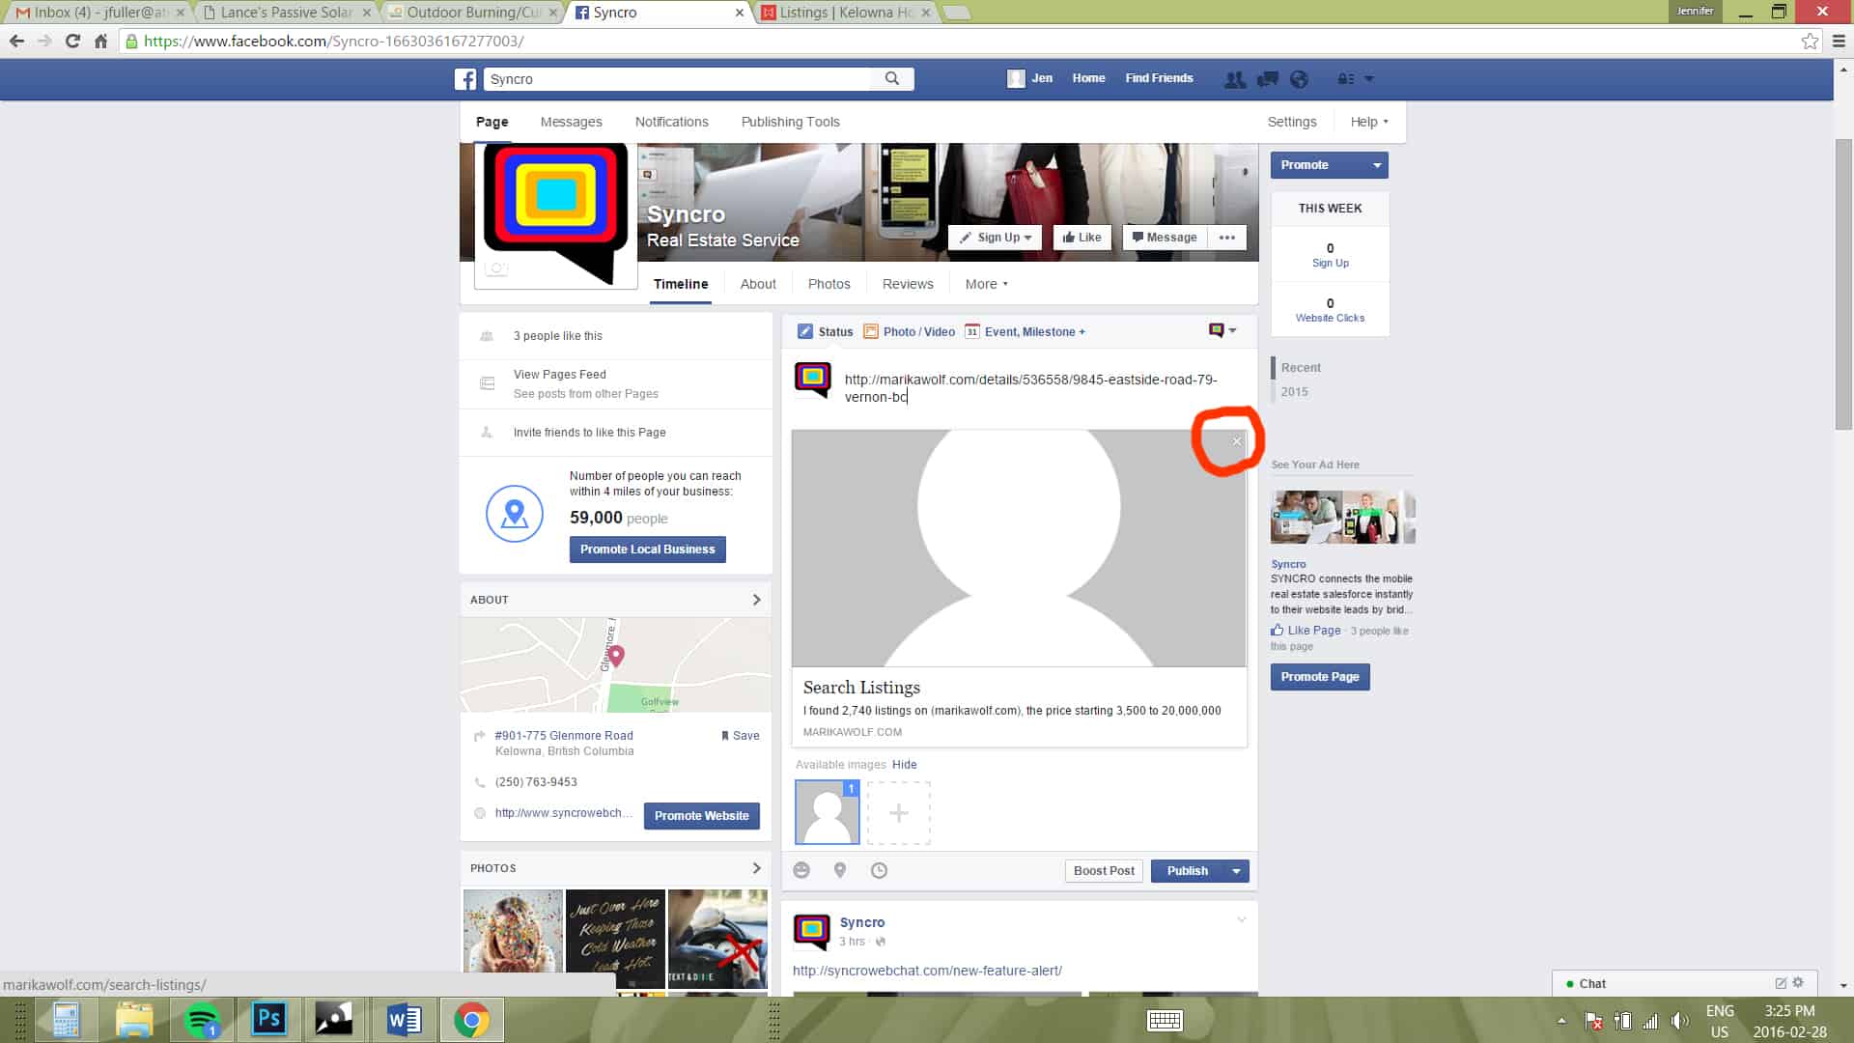The height and width of the screenshot is (1043, 1854).
Task: Click the Syncro profile picture camera icon
Action: pos(495,268)
